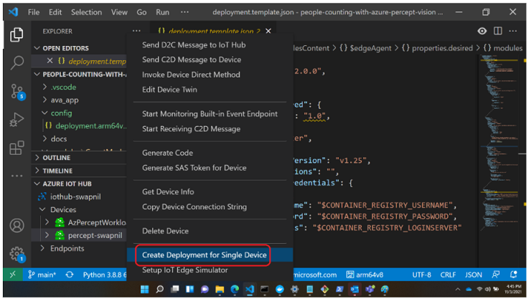Open Manage gear with 1 notification

(17, 255)
